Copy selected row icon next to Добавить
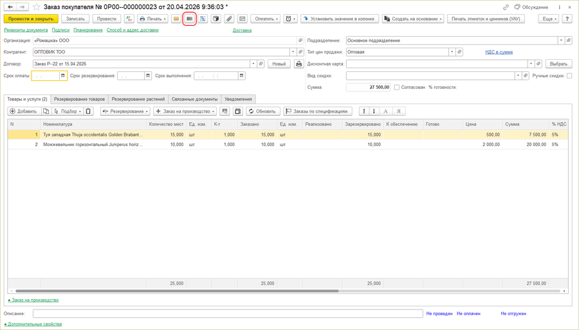 tap(46, 111)
